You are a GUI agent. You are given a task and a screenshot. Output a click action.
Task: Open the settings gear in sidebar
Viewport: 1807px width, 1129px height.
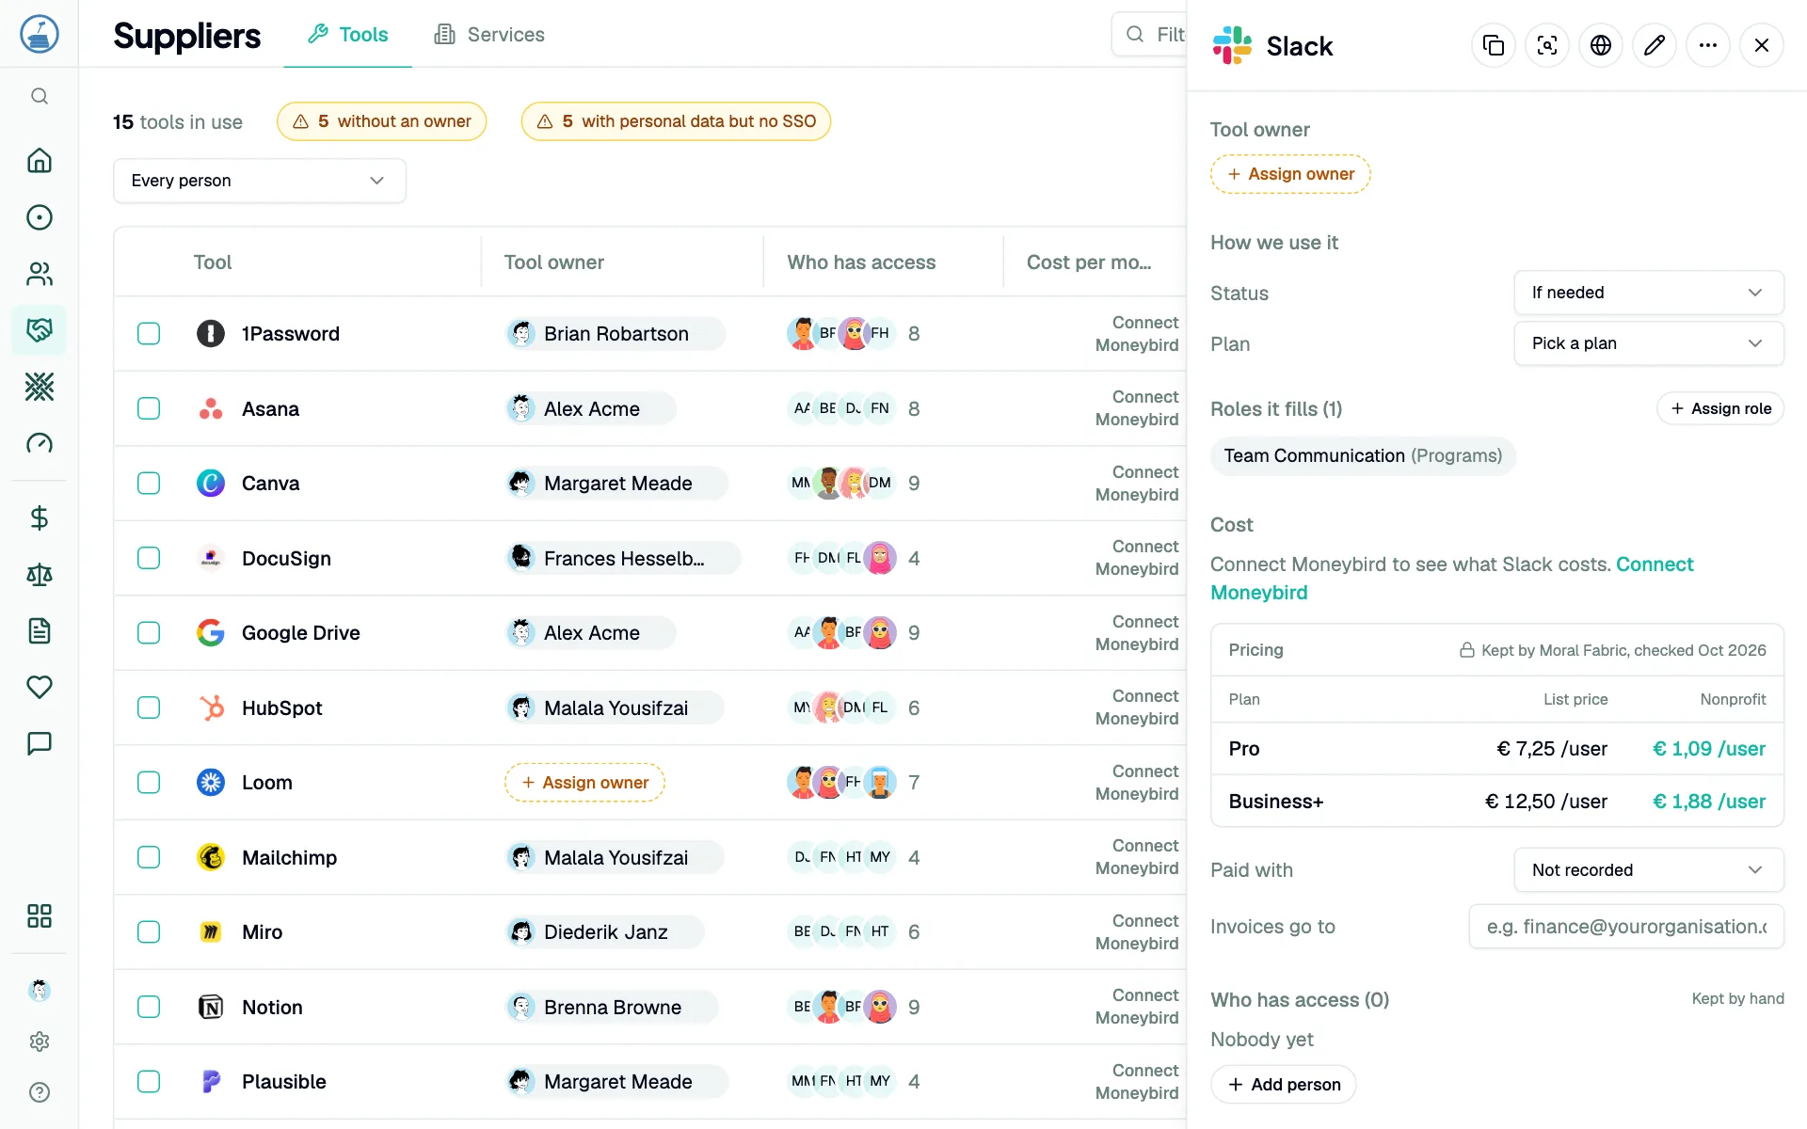click(x=39, y=1042)
